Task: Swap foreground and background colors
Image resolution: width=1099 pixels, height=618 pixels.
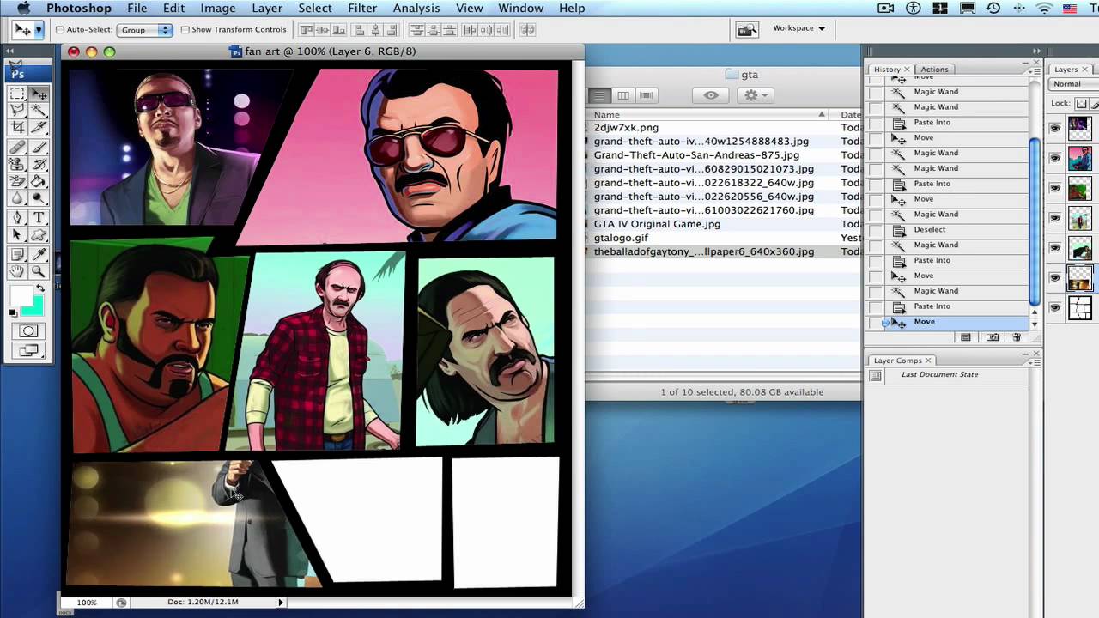Action: 39,288
